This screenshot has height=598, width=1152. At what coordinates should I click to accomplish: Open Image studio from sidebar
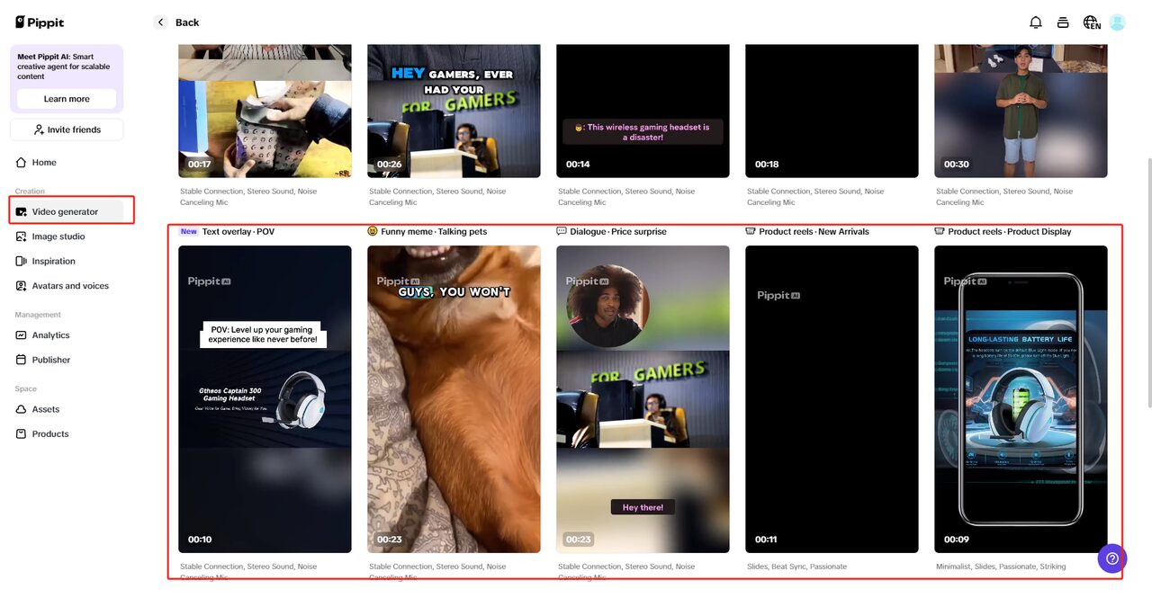click(x=58, y=237)
